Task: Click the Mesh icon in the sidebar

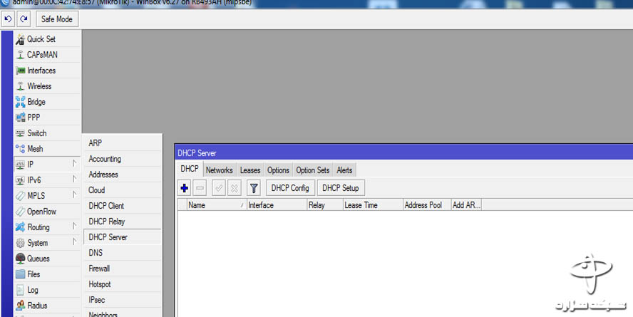Action: (x=20, y=149)
